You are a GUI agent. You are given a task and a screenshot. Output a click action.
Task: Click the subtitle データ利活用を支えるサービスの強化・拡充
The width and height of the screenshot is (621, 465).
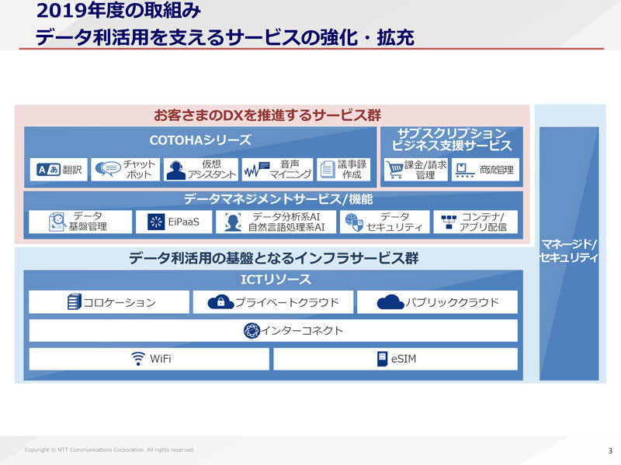tap(224, 38)
